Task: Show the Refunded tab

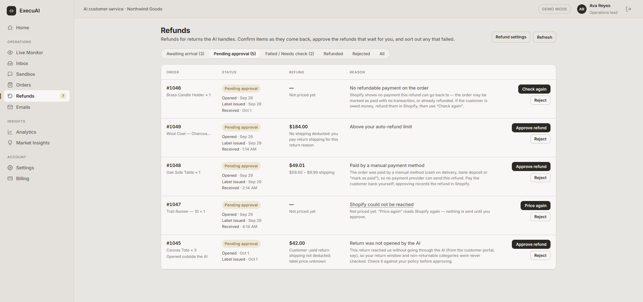Action: (333, 54)
